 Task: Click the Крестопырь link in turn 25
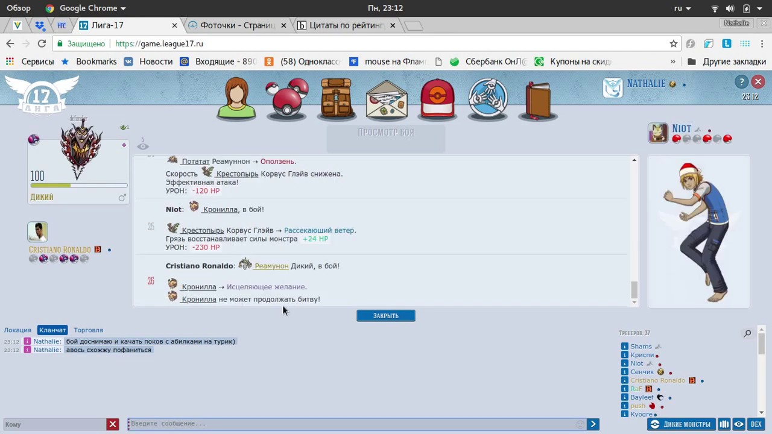[x=202, y=230]
